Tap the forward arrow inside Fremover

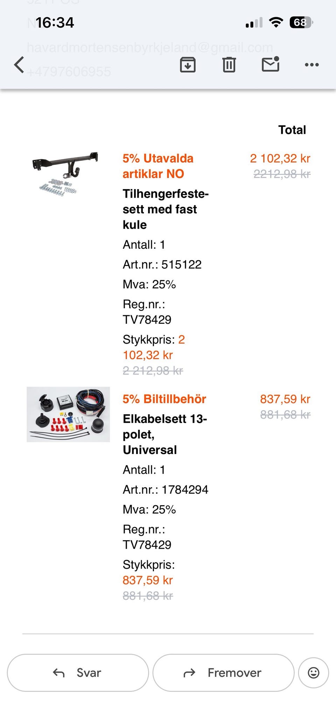point(189,672)
